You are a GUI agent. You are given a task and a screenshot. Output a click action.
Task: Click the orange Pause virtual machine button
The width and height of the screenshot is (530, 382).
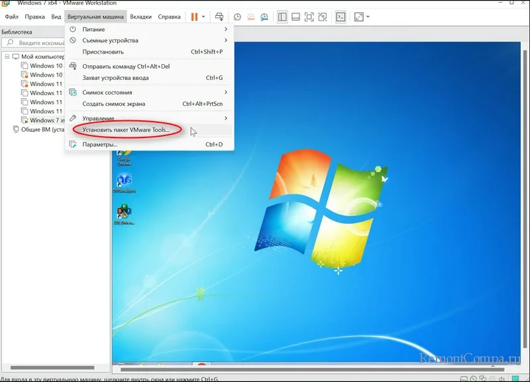(x=194, y=17)
